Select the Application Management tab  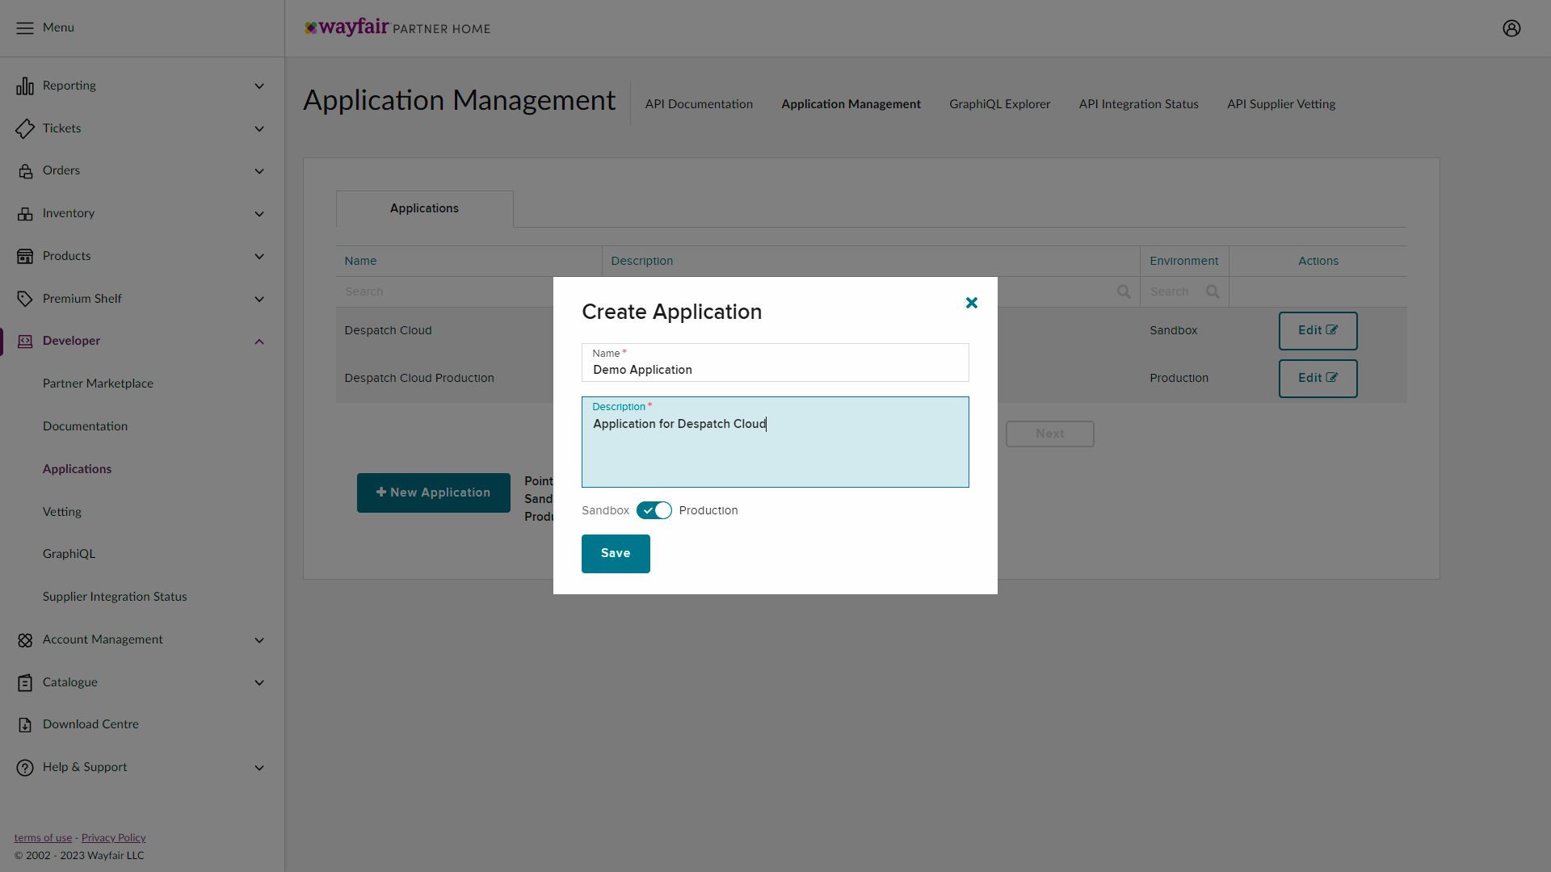click(x=851, y=104)
